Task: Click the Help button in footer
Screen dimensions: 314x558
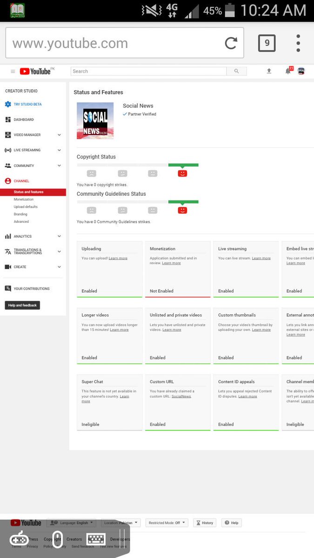Action: (x=232, y=523)
